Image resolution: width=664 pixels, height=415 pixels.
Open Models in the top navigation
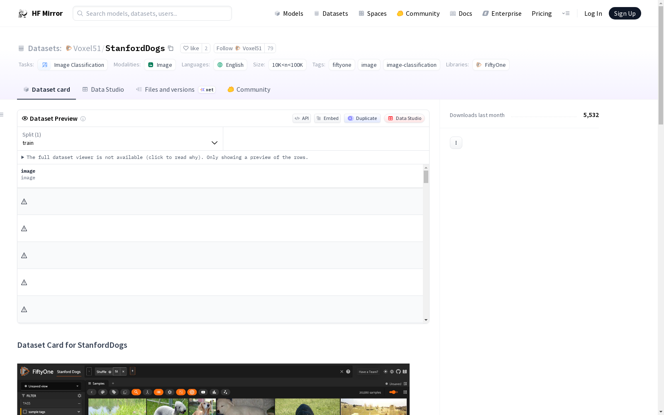289,13
